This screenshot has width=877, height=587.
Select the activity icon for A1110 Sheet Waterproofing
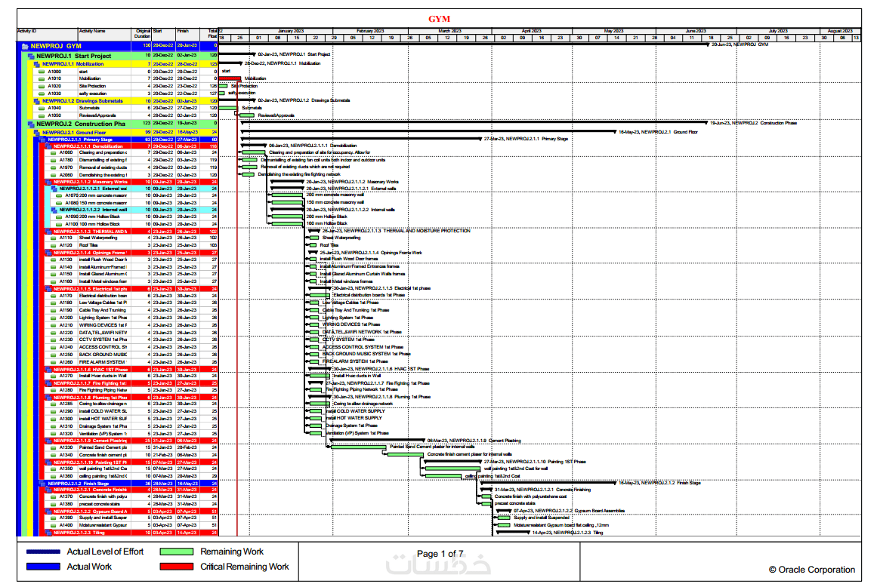54,238
